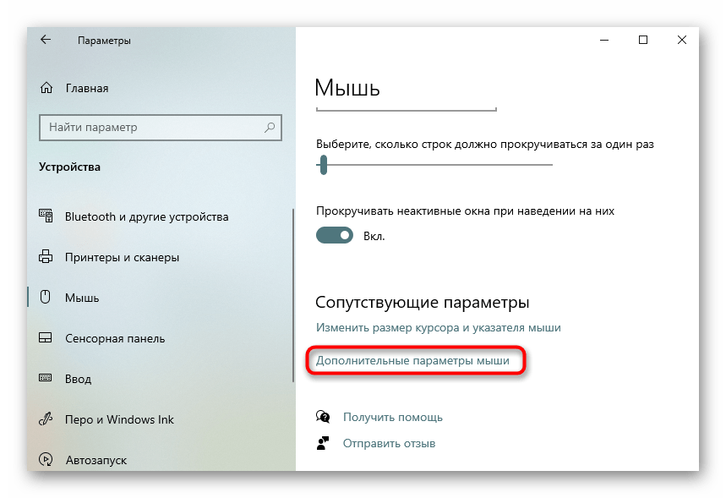Viewport: 726px width, 498px height.
Task: Click the pen icon for Windows Ink
Action: click(x=46, y=419)
